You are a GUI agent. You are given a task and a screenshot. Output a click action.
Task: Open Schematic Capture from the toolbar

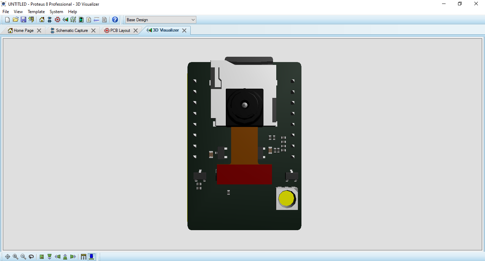pos(49,20)
